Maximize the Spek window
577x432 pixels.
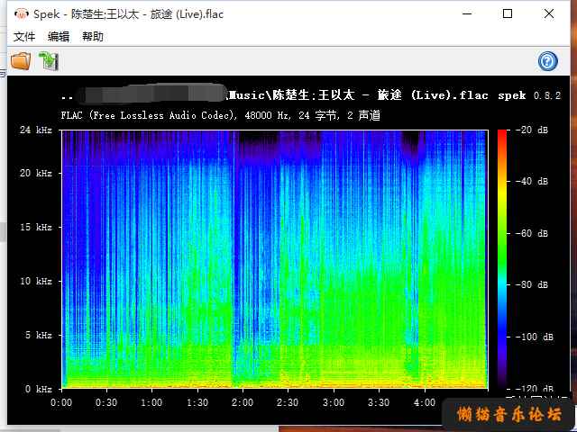tap(508, 14)
